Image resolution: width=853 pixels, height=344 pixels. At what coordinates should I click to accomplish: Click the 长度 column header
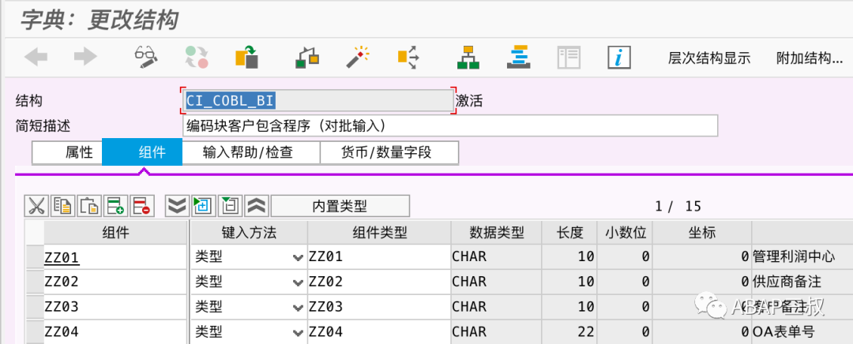[x=569, y=233]
